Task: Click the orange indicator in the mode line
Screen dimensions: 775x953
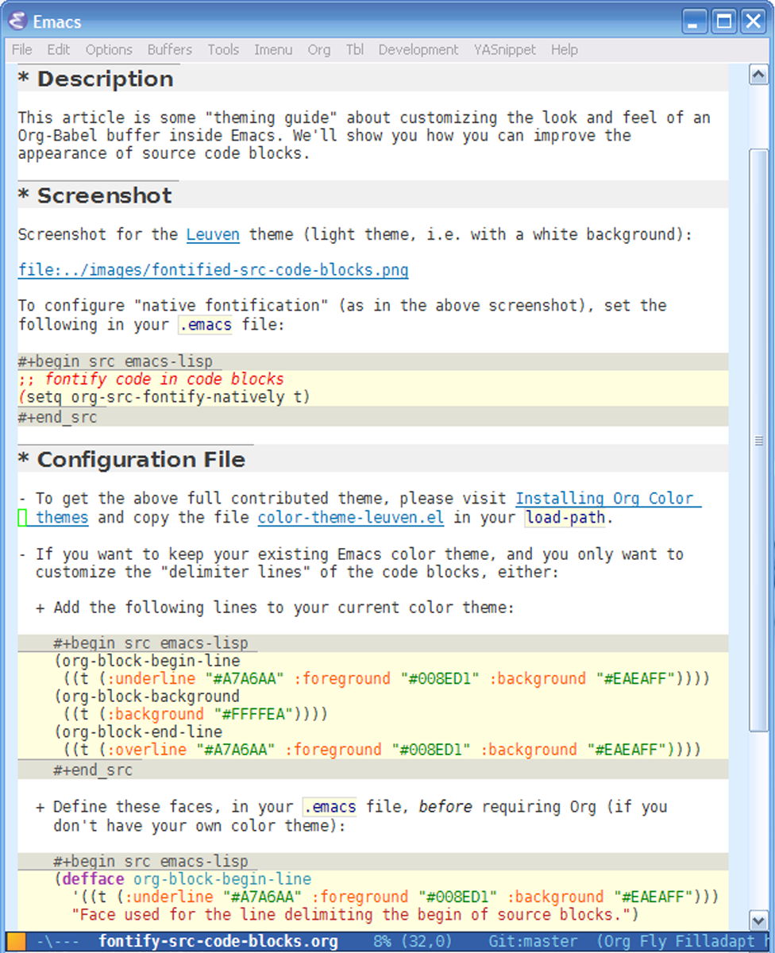Action: click(x=16, y=943)
